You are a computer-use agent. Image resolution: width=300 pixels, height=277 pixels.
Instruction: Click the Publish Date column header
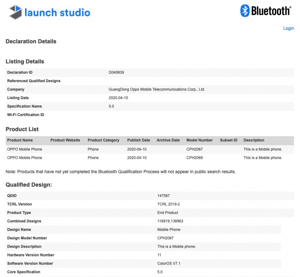tap(138, 140)
